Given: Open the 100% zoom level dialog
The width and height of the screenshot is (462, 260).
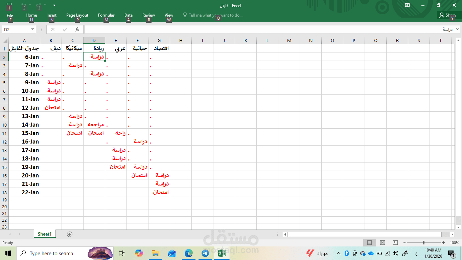Looking at the screenshot, I should [454, 243].
